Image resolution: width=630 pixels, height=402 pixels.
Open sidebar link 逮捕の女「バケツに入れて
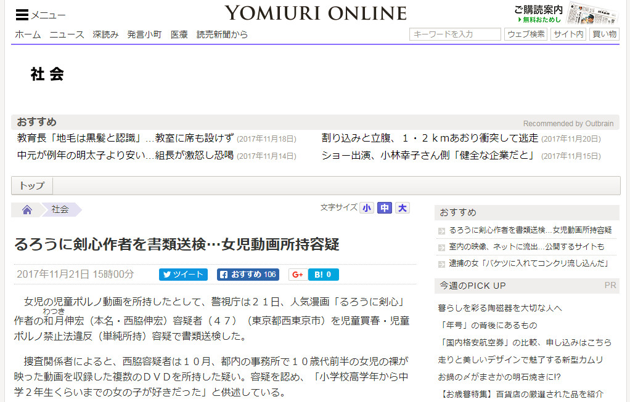pos(529,263)
